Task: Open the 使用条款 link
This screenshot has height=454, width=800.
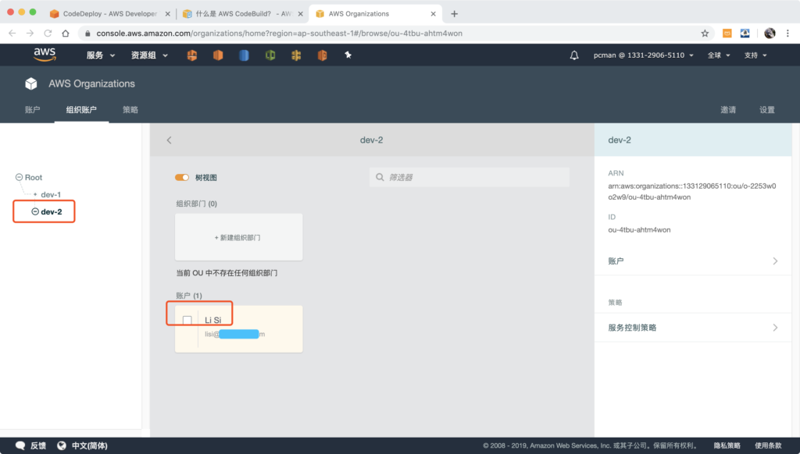Action: 768,445
